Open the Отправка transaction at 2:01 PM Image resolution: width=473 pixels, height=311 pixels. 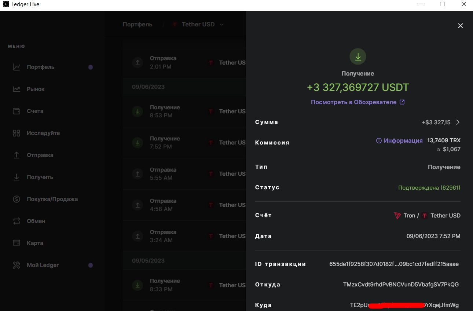tap(184, 62)
